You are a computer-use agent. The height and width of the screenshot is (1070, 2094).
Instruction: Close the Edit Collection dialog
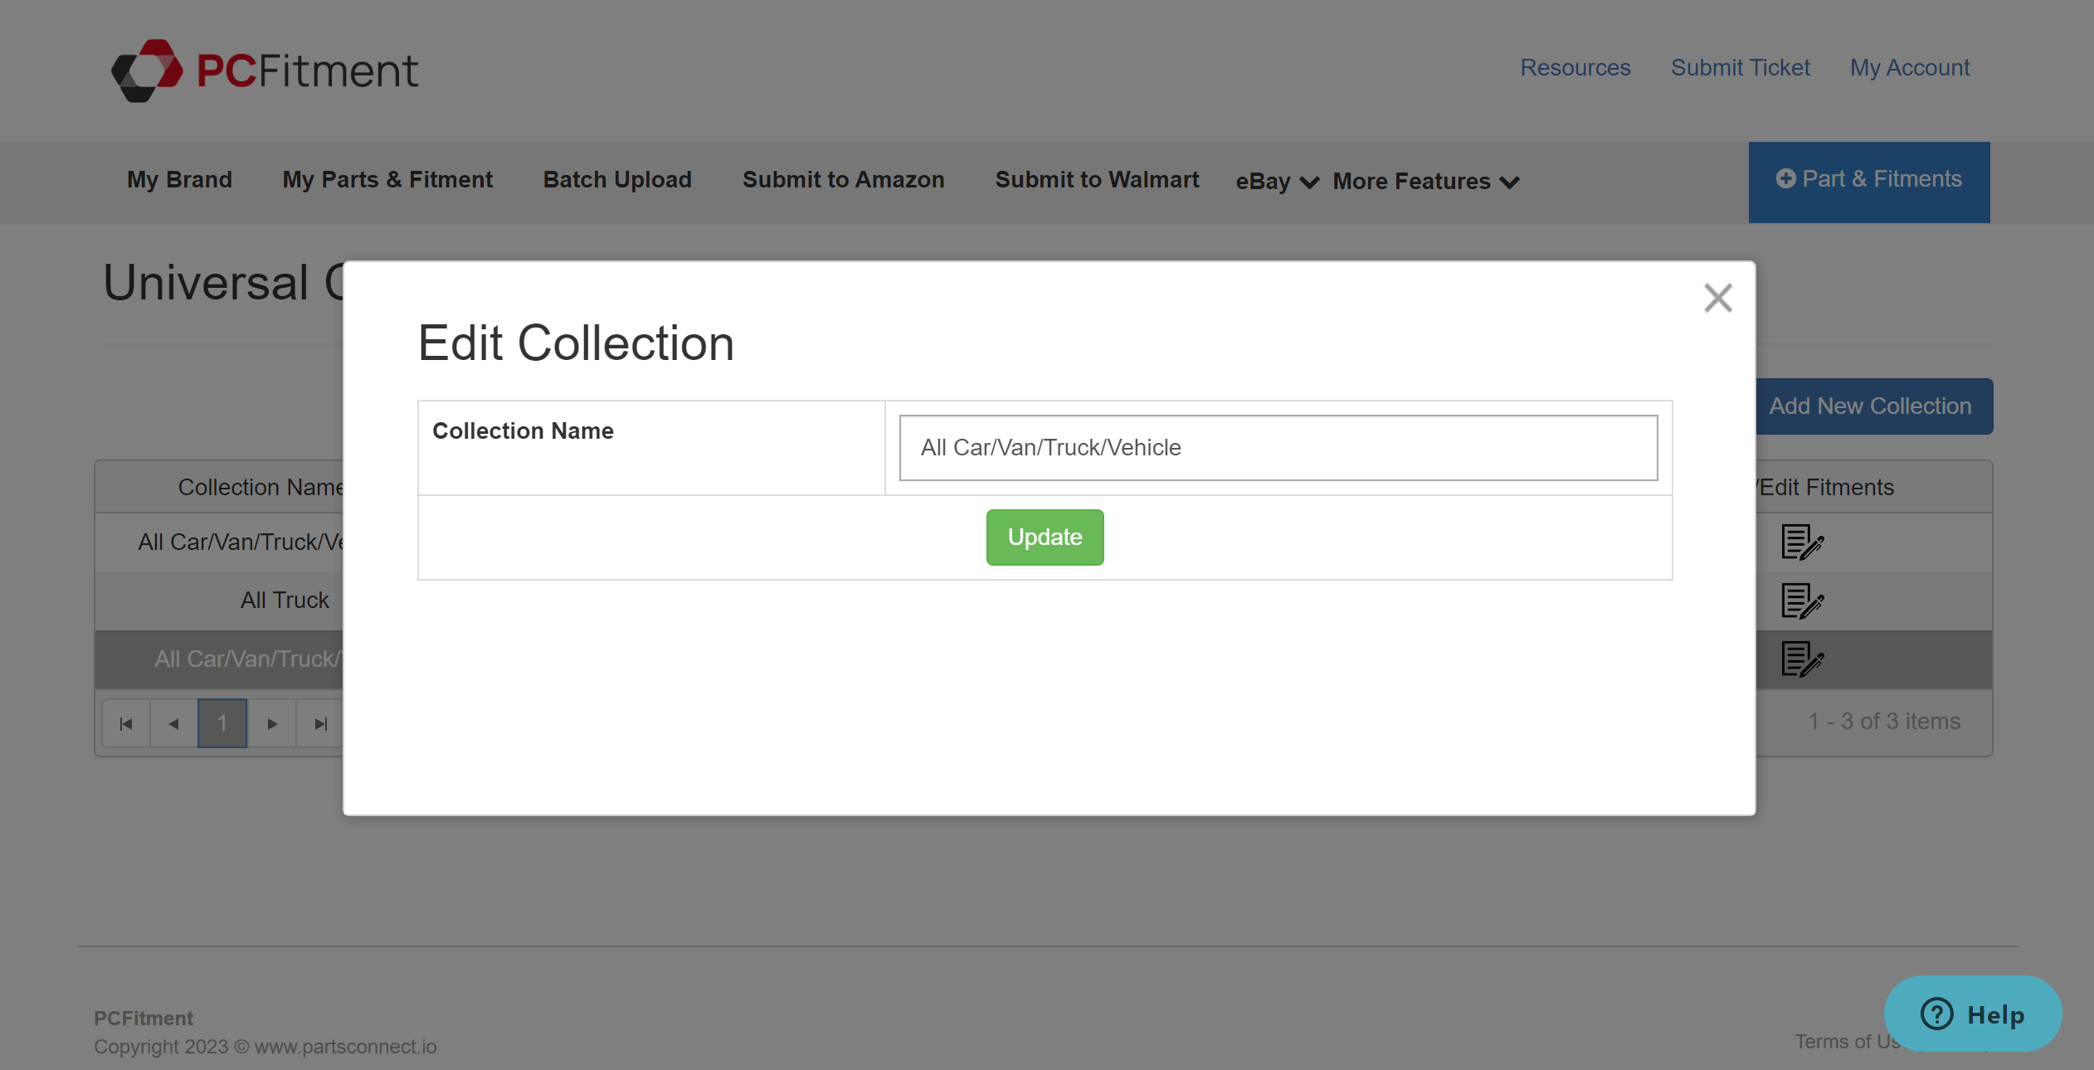point(1717,298)
